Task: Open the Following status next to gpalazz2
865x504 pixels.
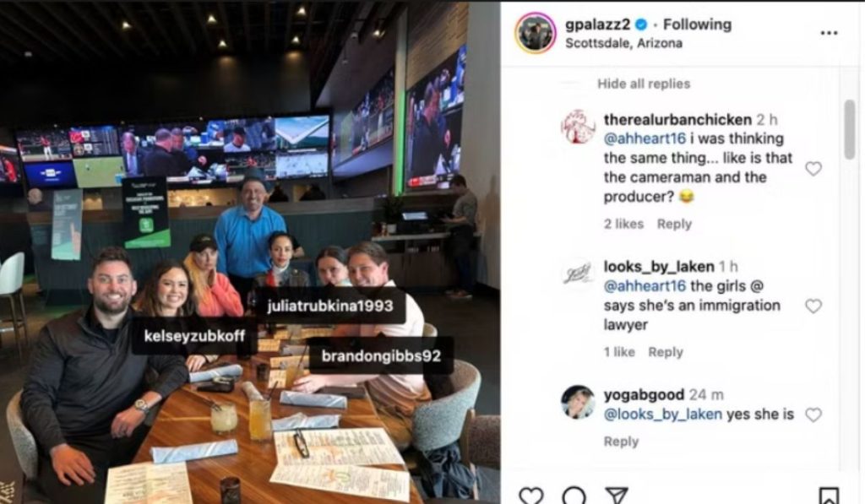Action: coord(697,24)
